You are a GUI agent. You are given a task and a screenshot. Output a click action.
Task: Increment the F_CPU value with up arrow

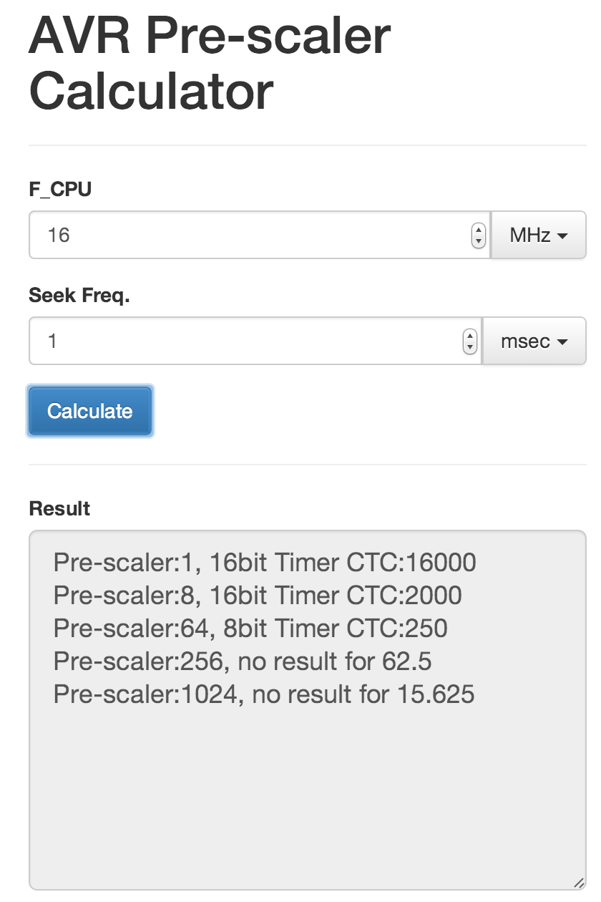point(478,230)
